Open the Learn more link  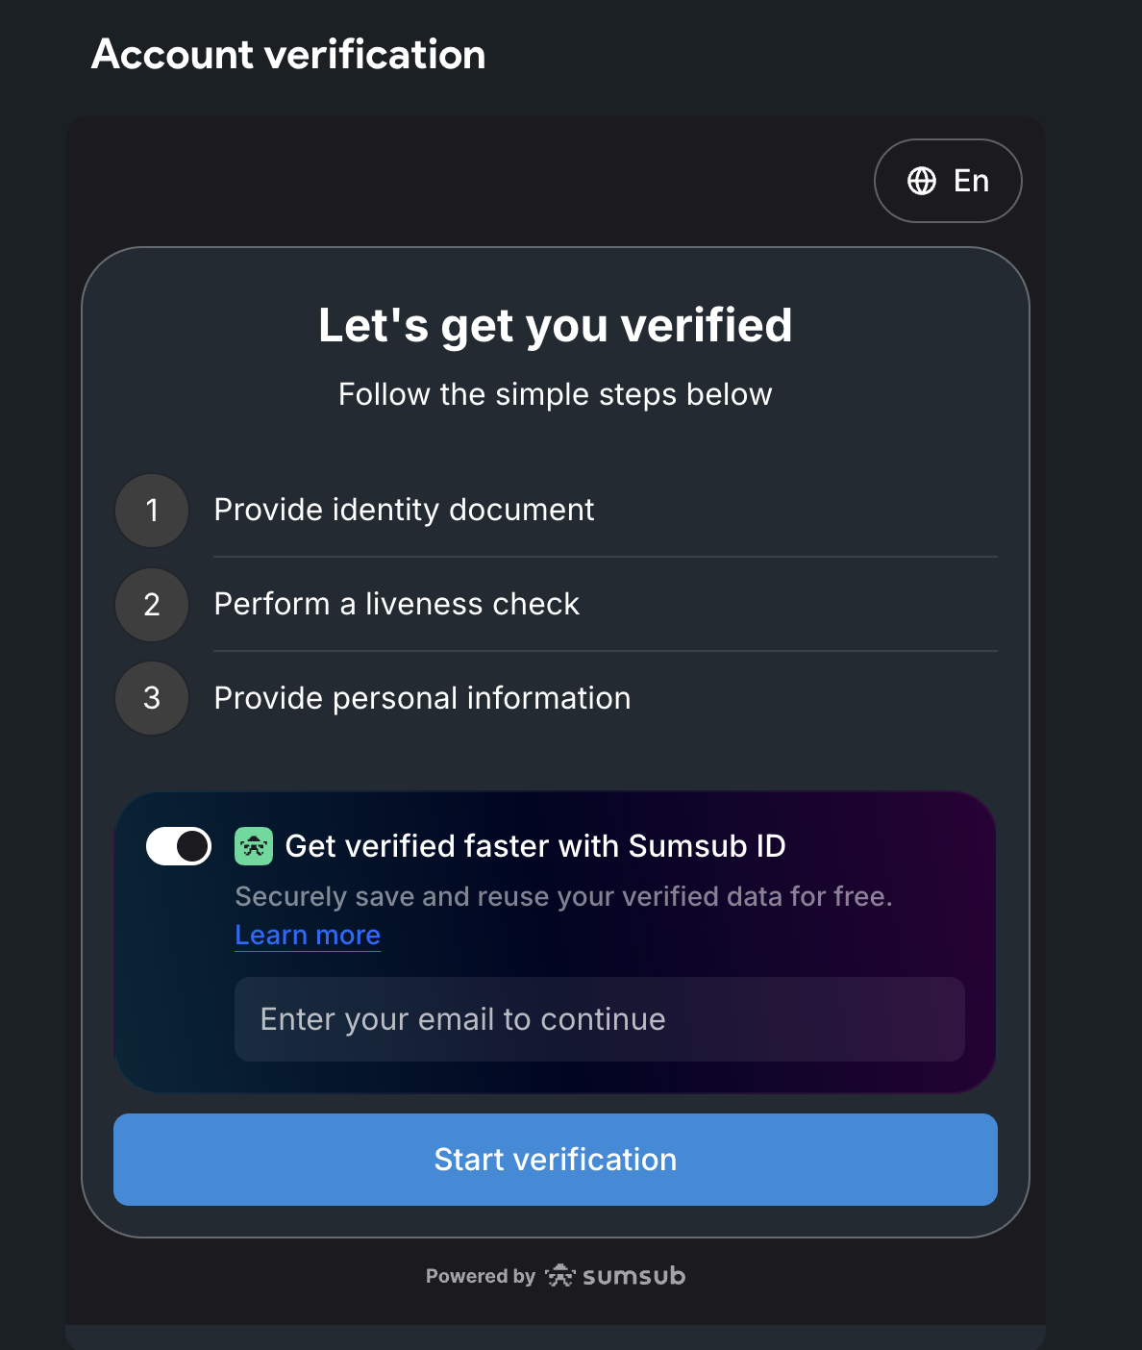coord(308,936)
